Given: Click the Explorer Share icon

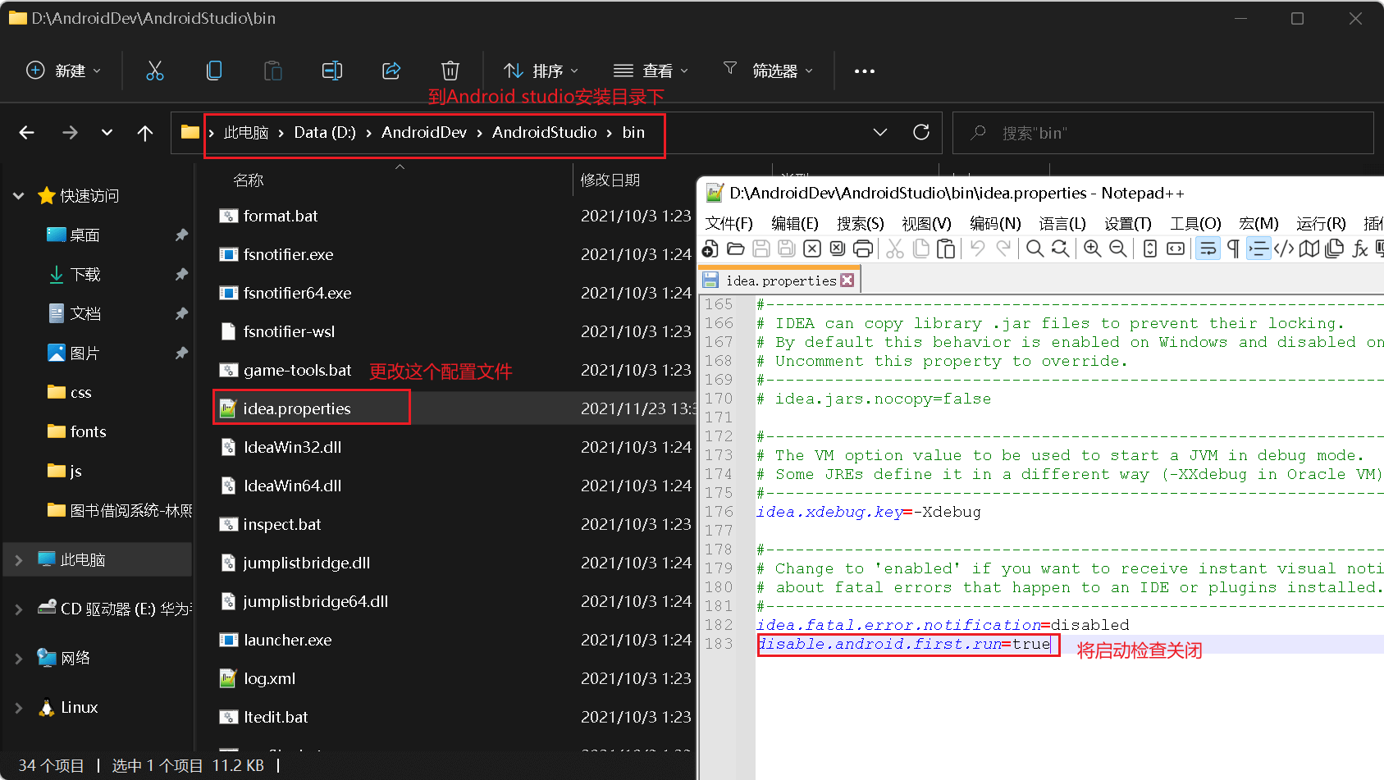Looking at the screenshot, I should [391, 71].
